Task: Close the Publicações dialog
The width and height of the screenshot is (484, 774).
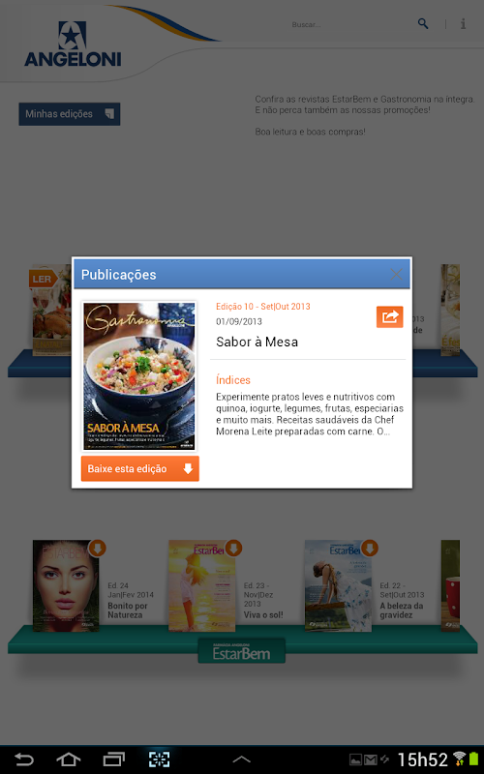Action: point(396,275)
